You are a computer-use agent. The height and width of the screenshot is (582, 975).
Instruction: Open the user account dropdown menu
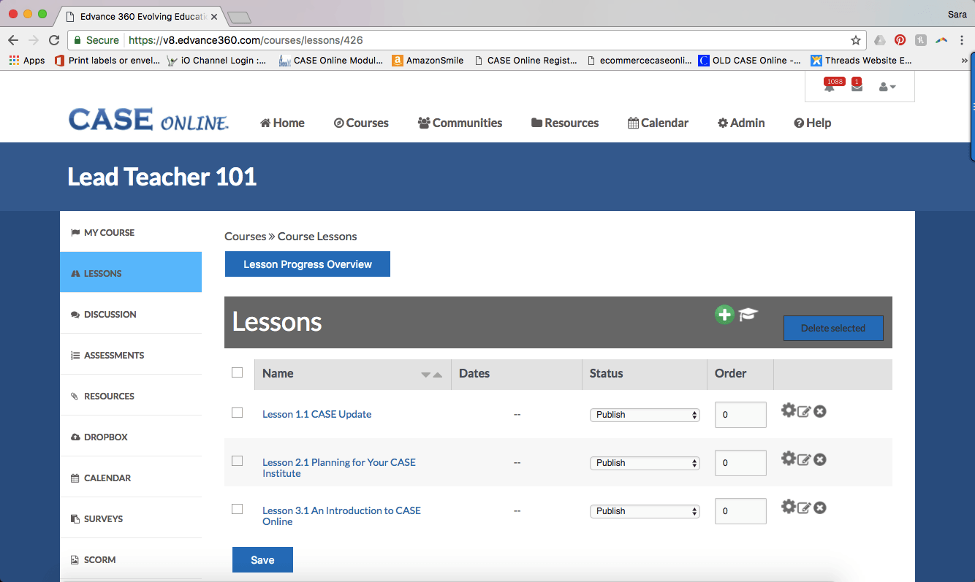pyautogui.click(x=887, y=87)
